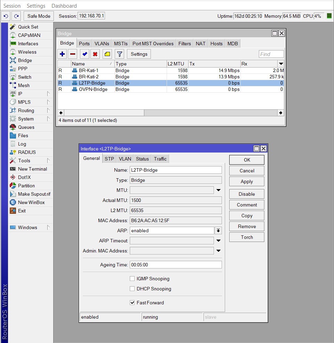Viewport: 334px width, 343px height.
Task: Enable IGMP Snooping
Action: pyautogui.click(x=132, y=279)
